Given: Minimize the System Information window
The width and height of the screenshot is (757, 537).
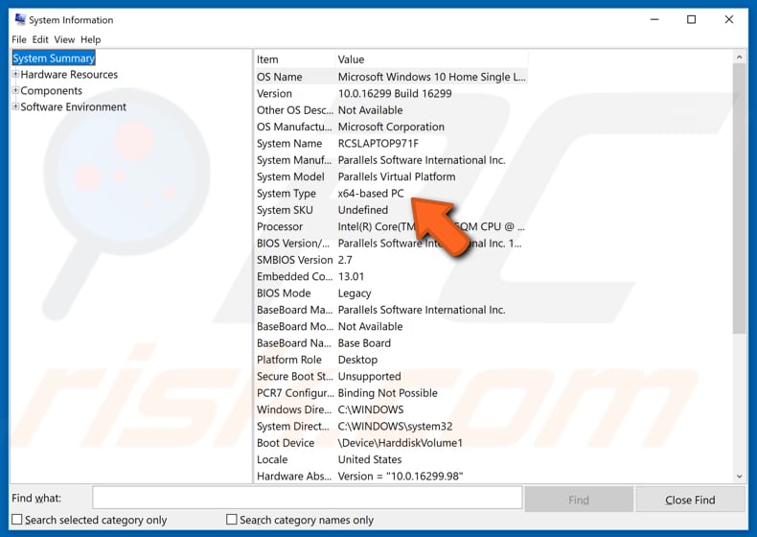Looking at the screenshot, I should pos(654,19).
